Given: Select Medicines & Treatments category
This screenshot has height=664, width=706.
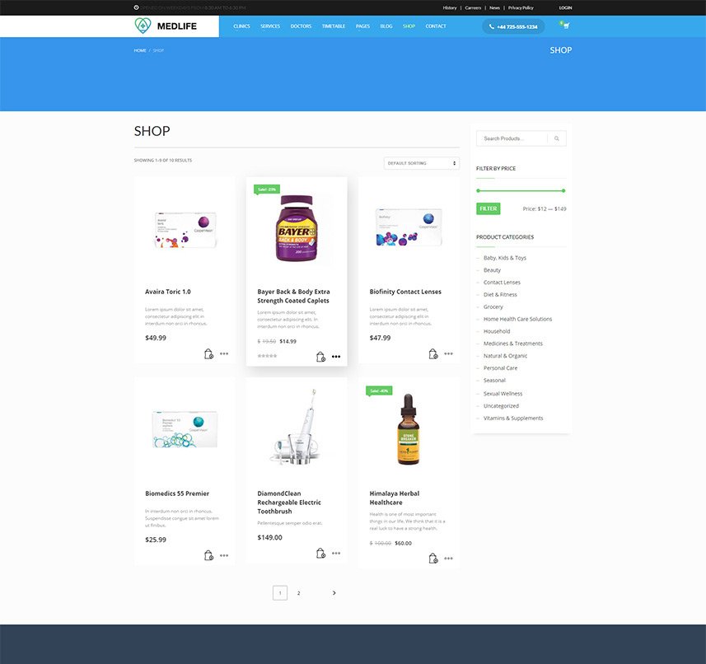Looking at the screenshot, I should (x=513, y=344).
